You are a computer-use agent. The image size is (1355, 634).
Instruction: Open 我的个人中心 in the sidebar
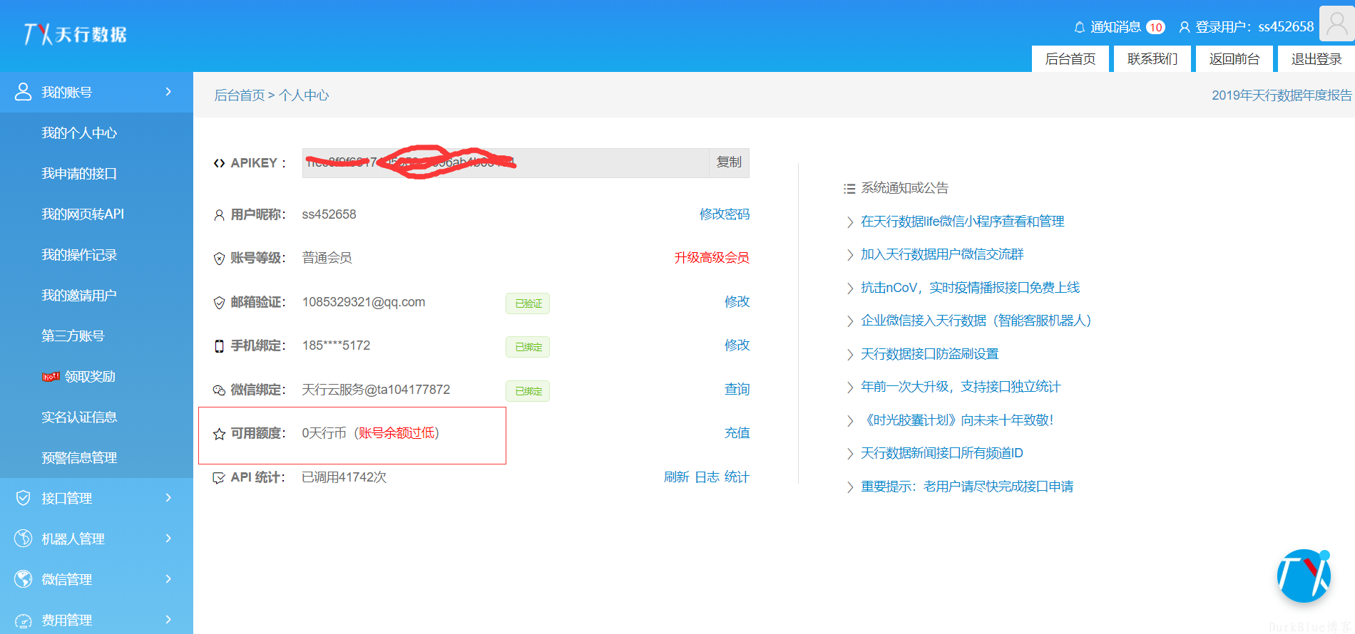(x=79, y=133)
